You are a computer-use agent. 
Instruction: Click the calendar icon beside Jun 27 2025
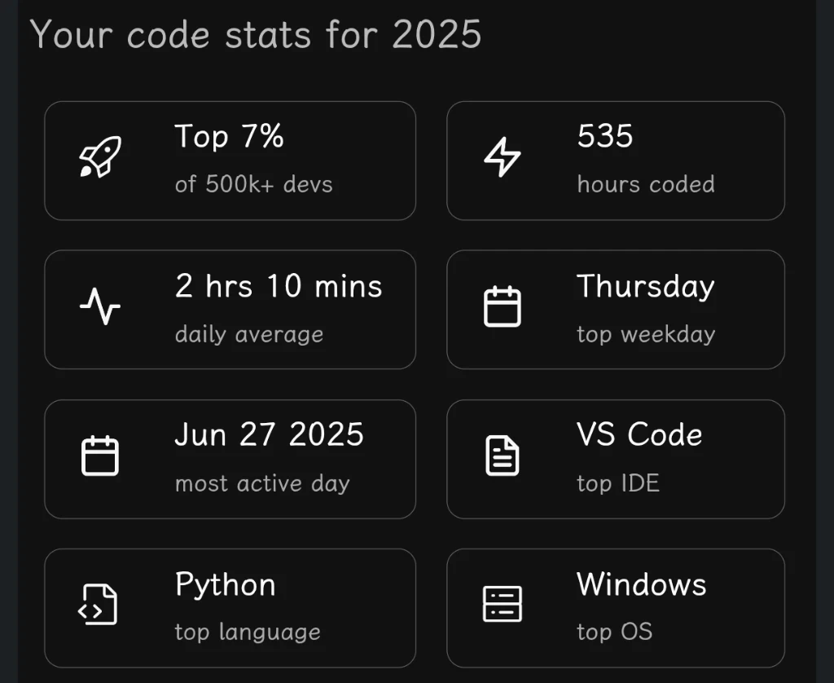[100, 456]
